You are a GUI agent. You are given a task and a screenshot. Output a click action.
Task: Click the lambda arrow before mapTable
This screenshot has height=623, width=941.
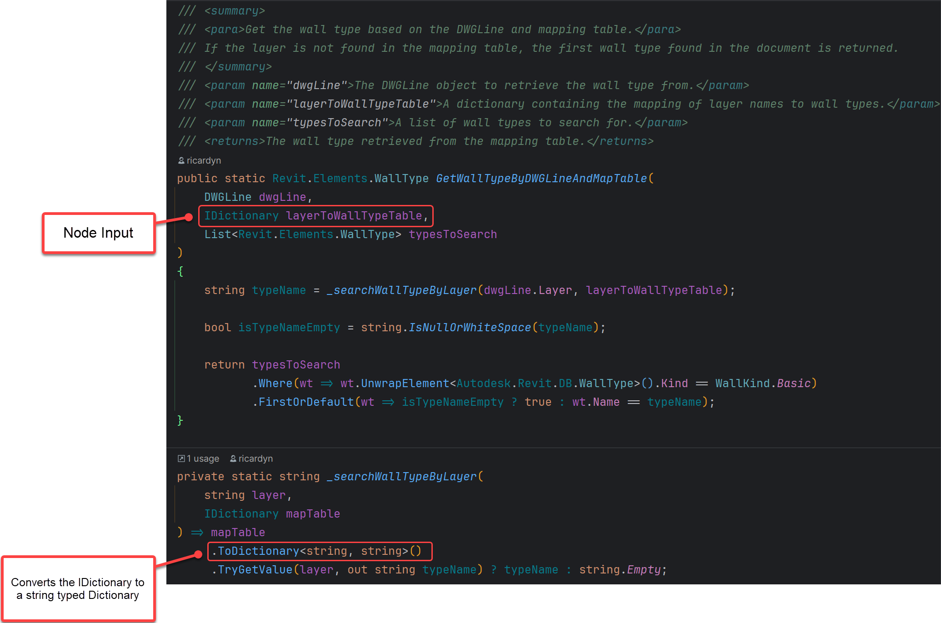click(197, 532)
